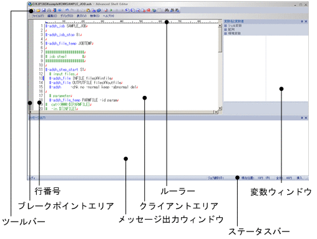Click the application icon in the title bar
The image size is (317, 239).
click(30, 4)
